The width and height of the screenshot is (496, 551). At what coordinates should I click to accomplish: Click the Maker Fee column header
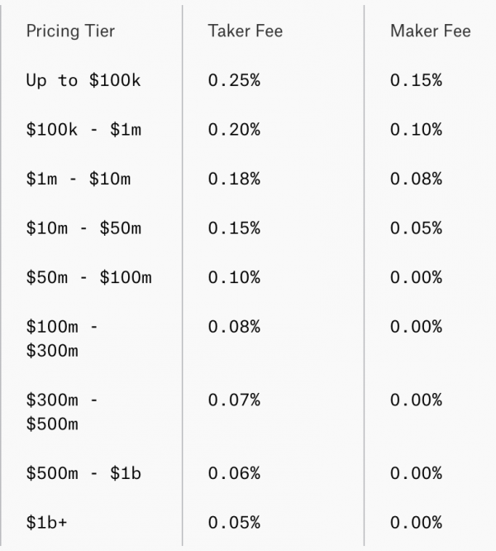[430, 31]
